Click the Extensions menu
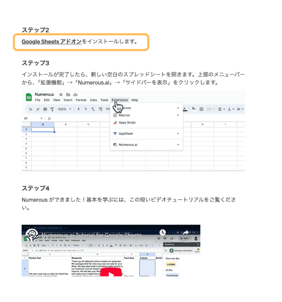Viewport: 282px width, 302px height. (120, 100)
